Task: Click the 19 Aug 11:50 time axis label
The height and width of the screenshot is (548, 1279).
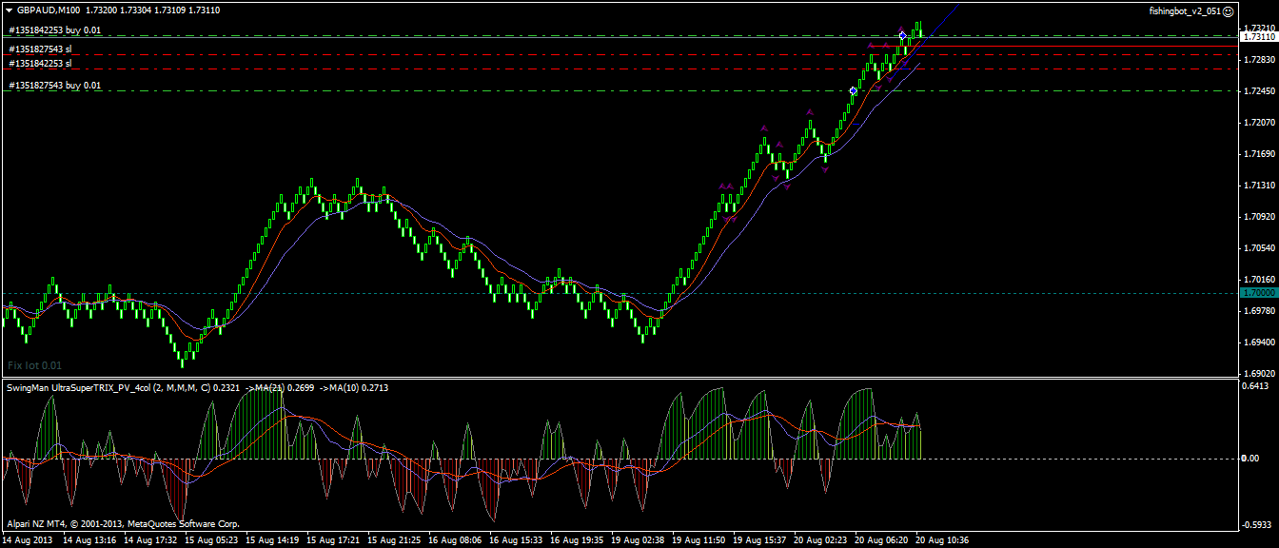Action: coord(699,539)
